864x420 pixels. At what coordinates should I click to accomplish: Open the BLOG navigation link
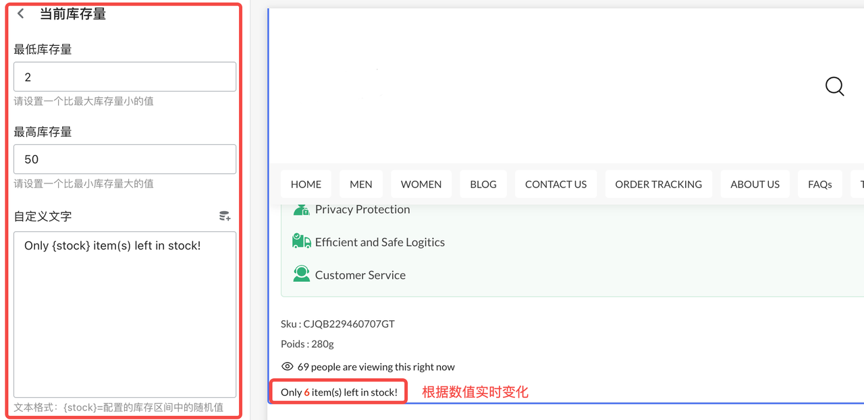coord(483,184)
